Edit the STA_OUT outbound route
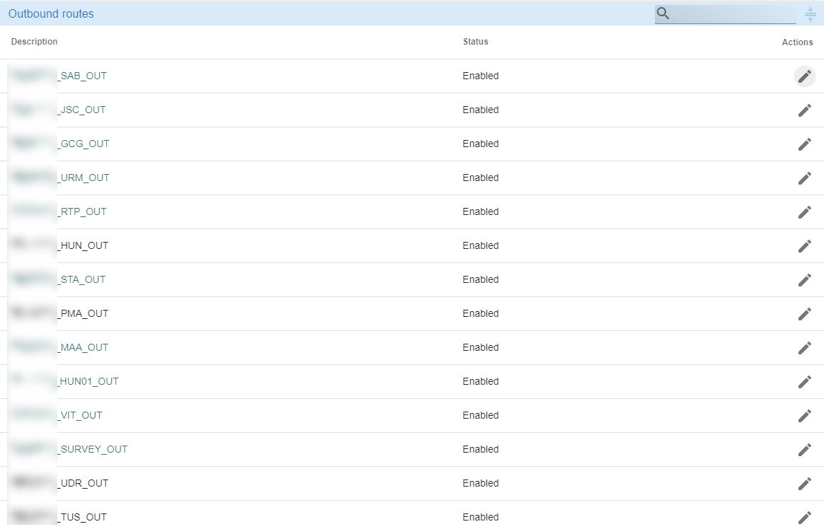This screenshot has width=824, height=529. 805,279
